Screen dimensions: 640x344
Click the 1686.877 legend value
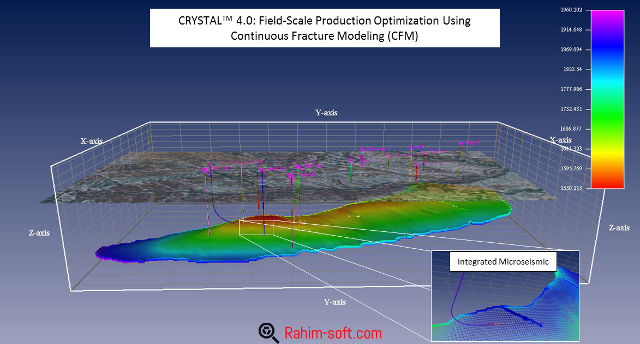click(571, 128)
